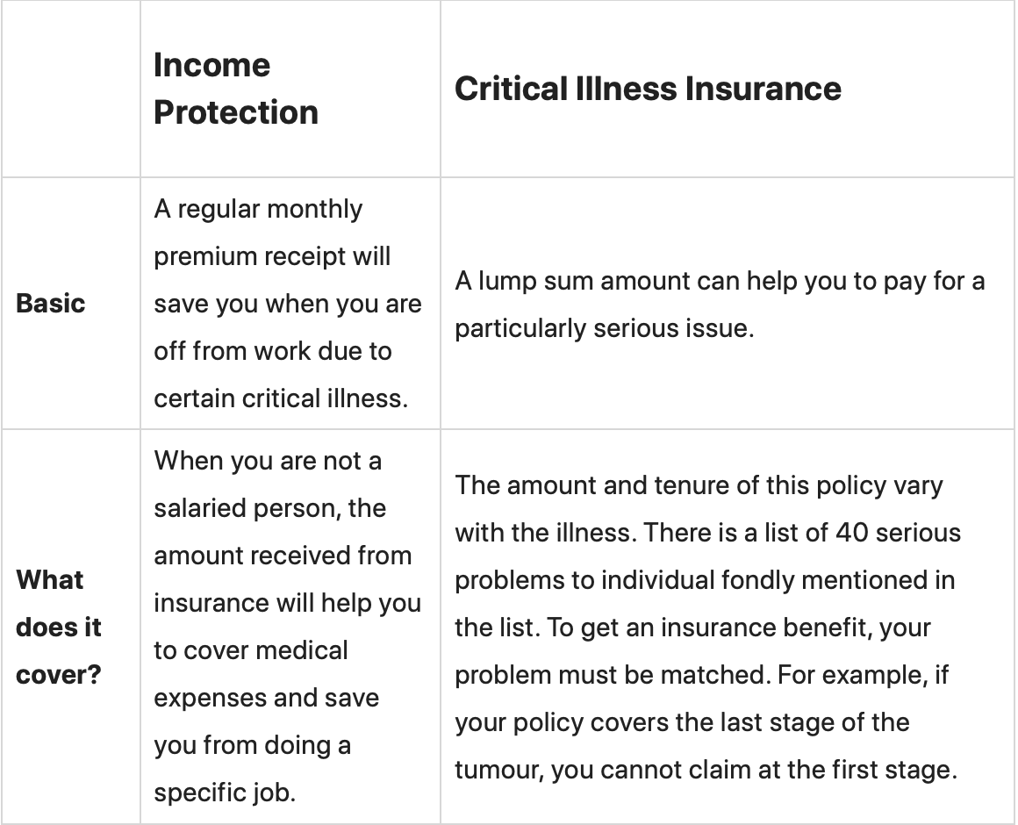Click the phrase "salaried person, the"
The image size is (1018, 825).
pyautogui.click(x=270, y=508)
